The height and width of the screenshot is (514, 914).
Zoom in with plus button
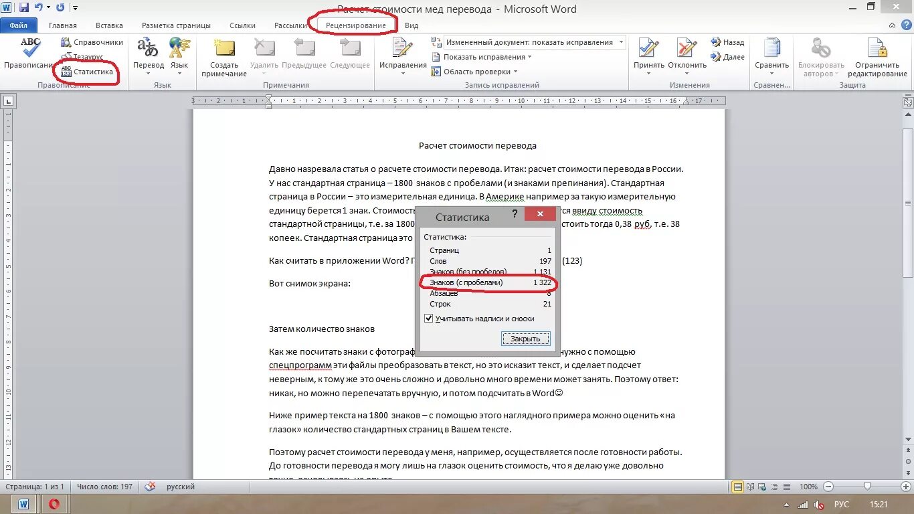[905, 487]
